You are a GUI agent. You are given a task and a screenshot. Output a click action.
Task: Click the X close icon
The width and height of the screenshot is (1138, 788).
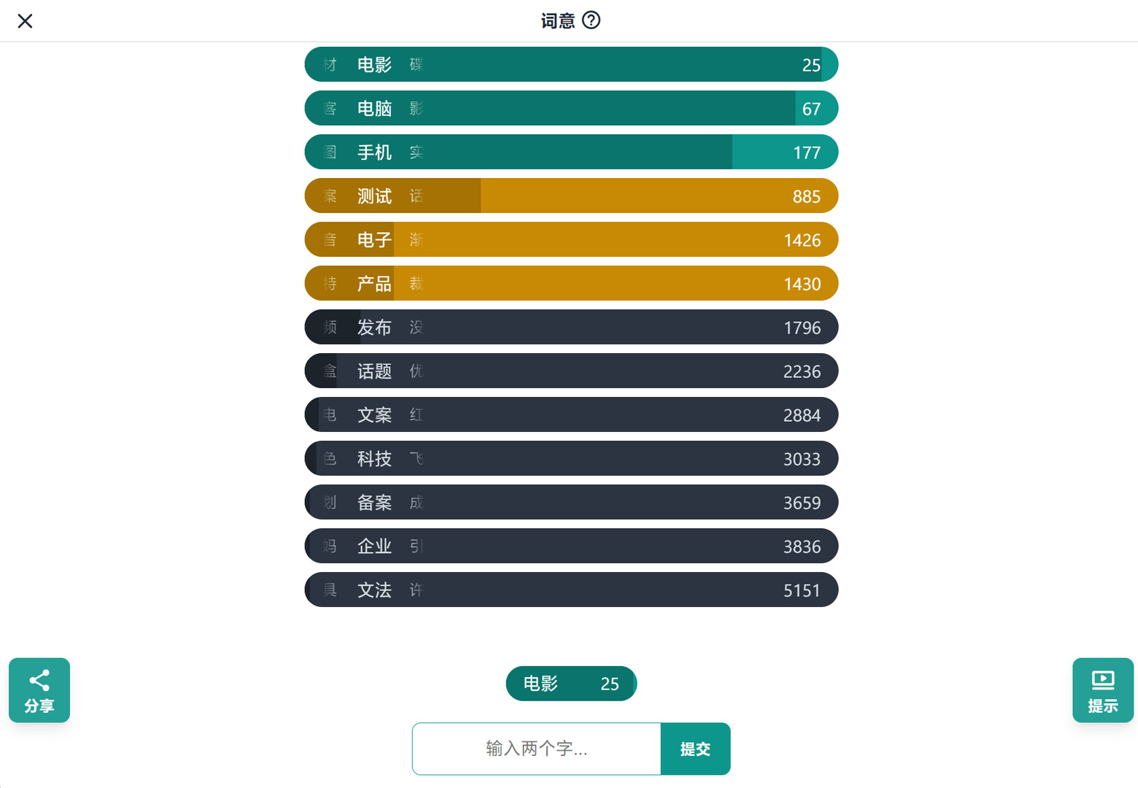point(25,21)
